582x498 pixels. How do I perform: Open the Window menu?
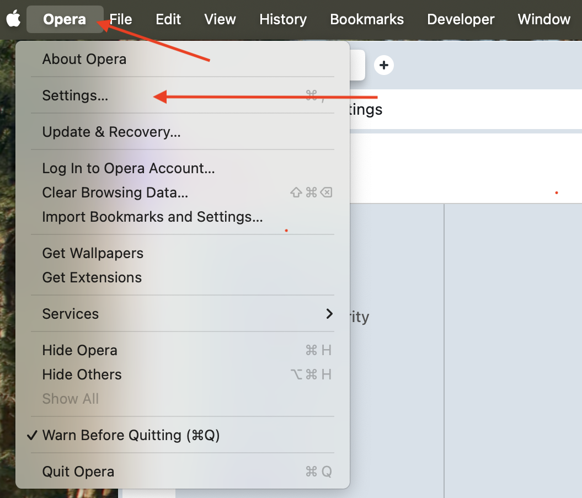pyautogui.click(x=543, y=19)
